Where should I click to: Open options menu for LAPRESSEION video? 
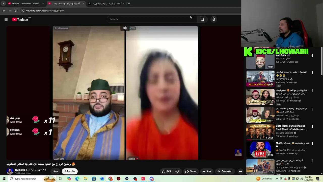click(x=312, y=73)
